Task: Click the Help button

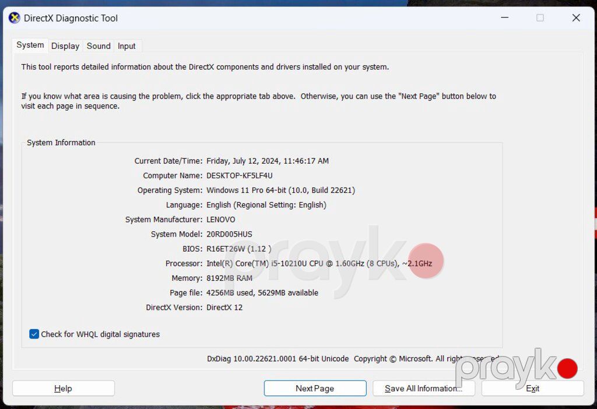Action: pyautogui.click(x=63, y=389)
